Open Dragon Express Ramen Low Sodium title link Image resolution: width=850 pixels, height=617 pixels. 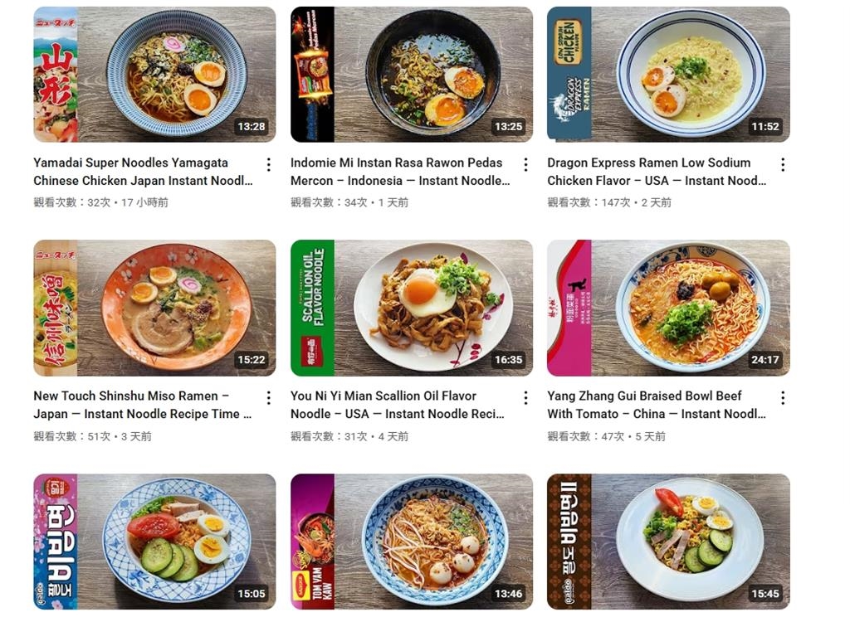tap(657, 171)
